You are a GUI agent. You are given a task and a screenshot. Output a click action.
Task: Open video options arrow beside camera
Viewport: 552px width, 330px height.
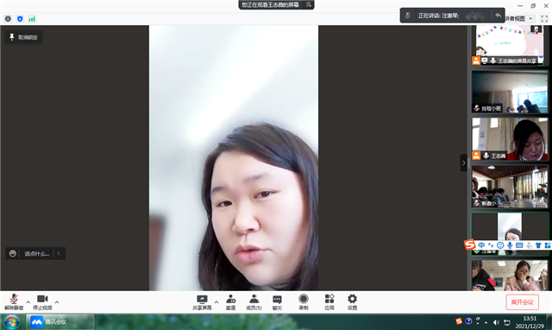pos(57,302)
